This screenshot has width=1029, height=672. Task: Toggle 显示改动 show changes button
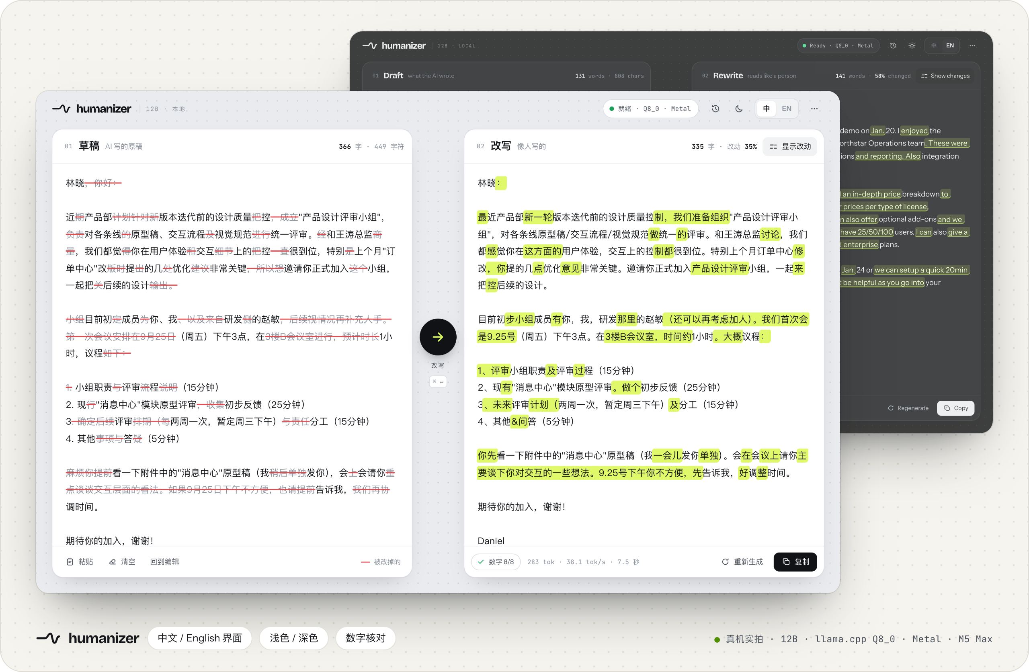790,147
